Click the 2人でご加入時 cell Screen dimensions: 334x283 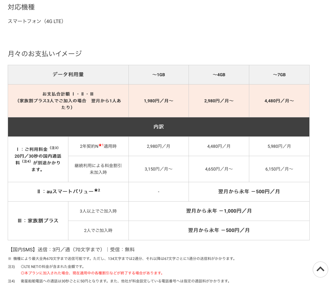click(98, 230)
